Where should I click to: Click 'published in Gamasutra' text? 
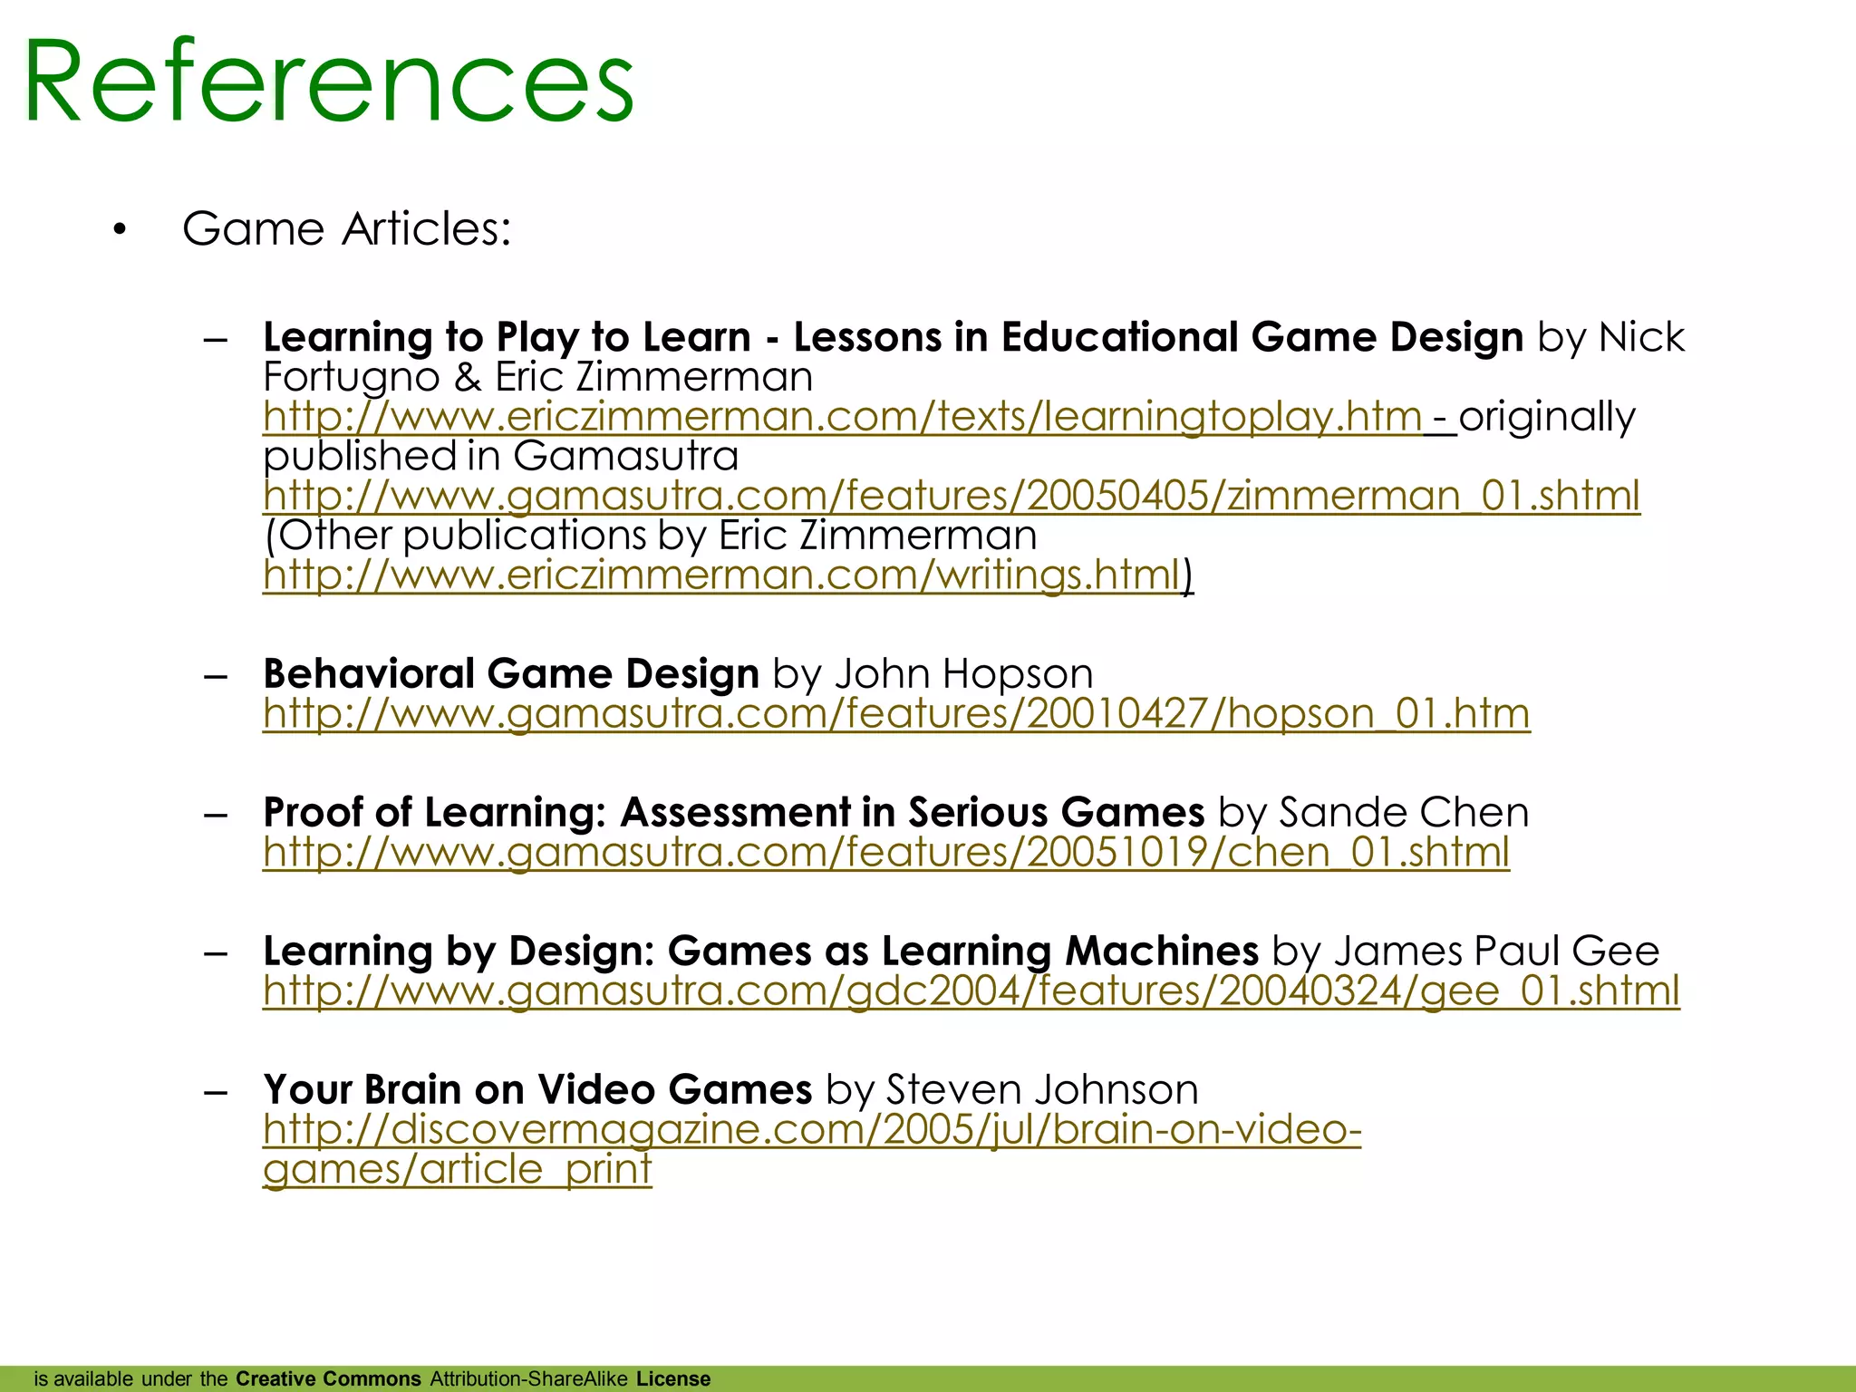point(501,456)
